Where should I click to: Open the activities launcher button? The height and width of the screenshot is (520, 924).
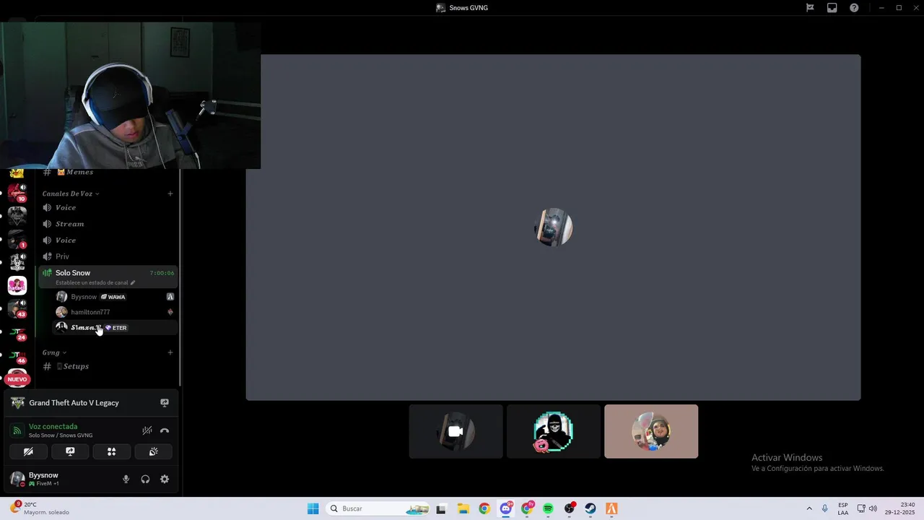pyautogui.click(x=112, y=451)
